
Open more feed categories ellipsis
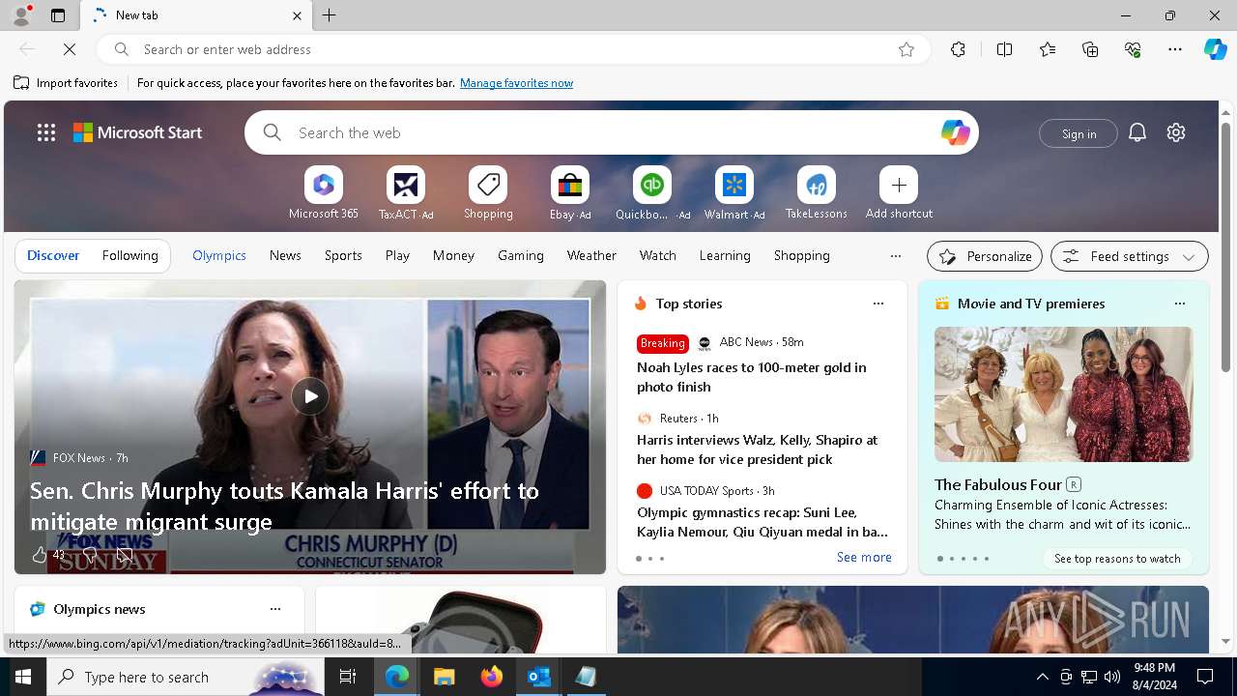(x=896, y=256)
